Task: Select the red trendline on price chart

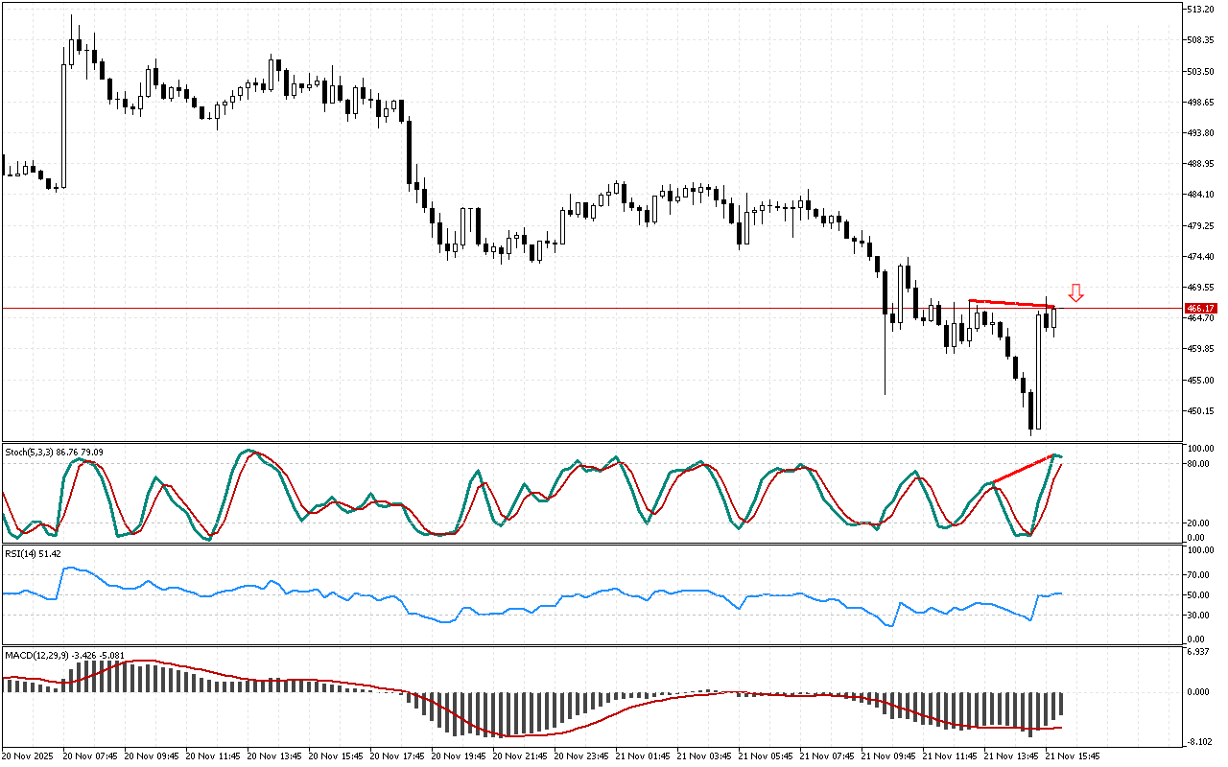Action: [x=1007, y=303]
